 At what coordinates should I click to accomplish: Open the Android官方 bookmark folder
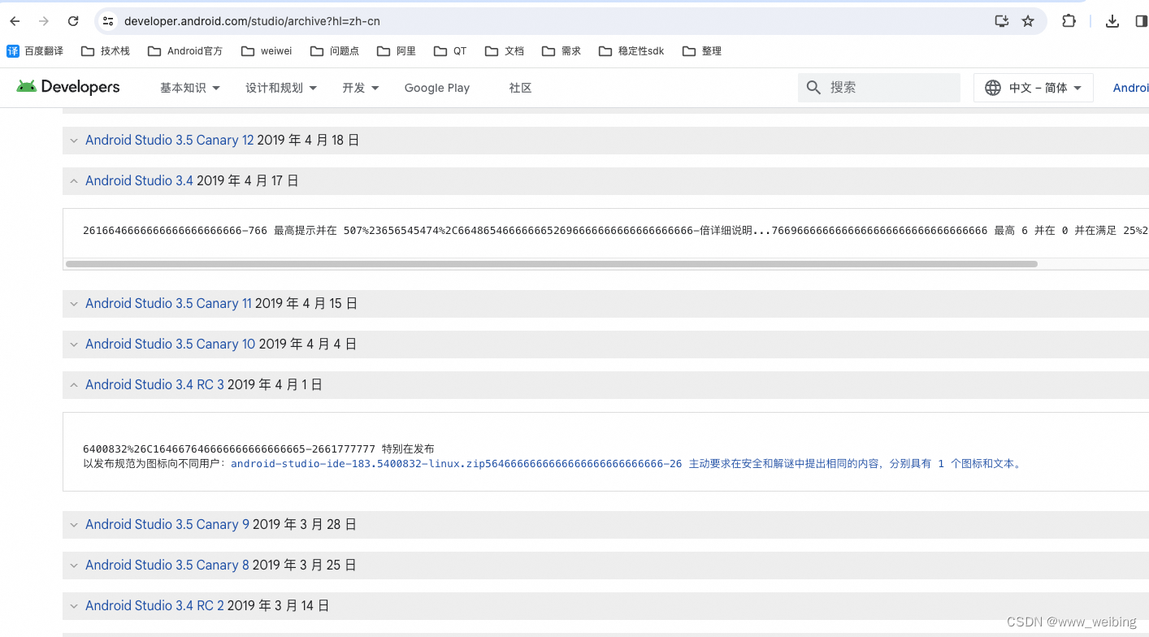click(x=185, y=51)
